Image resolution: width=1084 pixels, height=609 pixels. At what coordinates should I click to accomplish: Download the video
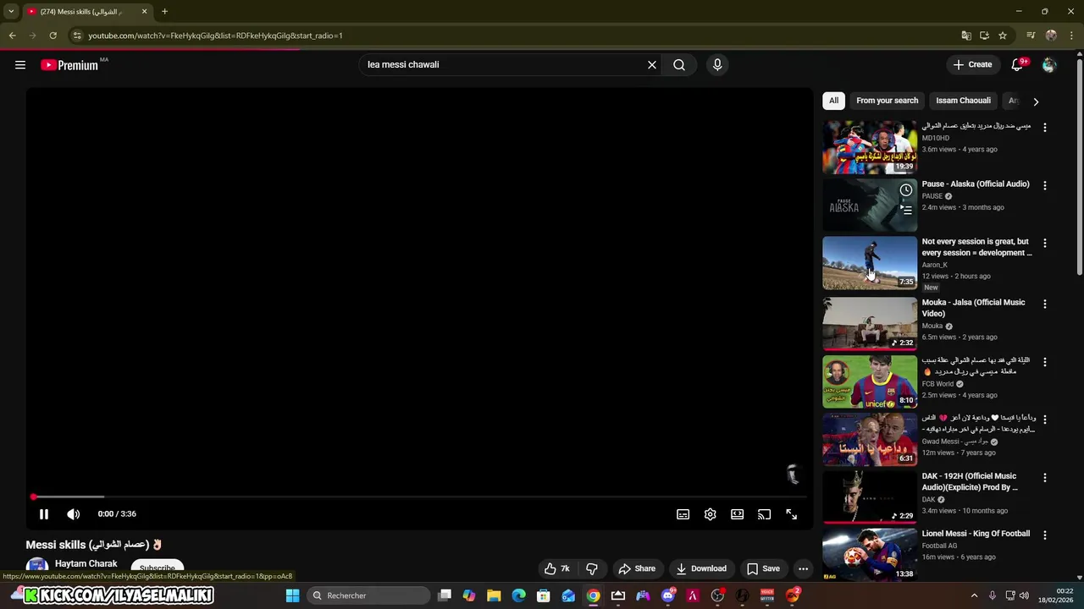coord(700,568)
